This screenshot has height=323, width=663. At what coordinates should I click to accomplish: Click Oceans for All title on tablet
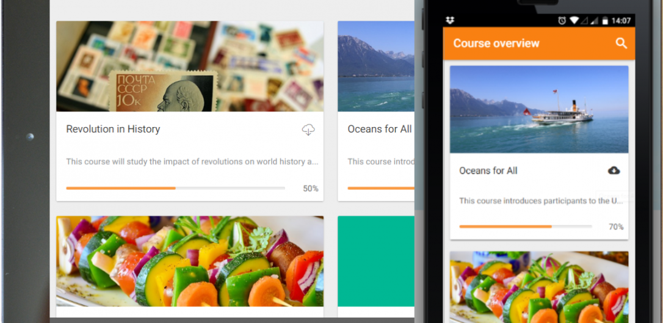[380, 129]
